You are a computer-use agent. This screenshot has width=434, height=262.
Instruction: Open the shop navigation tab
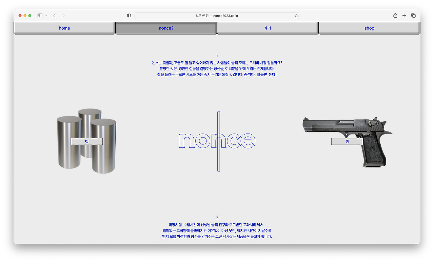pos(370,28)
